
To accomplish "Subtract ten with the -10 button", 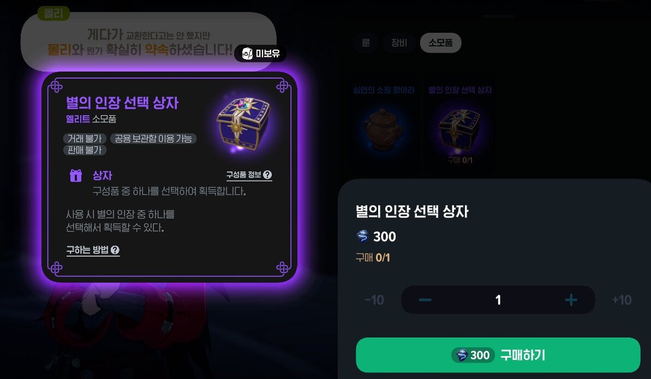I will click(x=374, y=300).
